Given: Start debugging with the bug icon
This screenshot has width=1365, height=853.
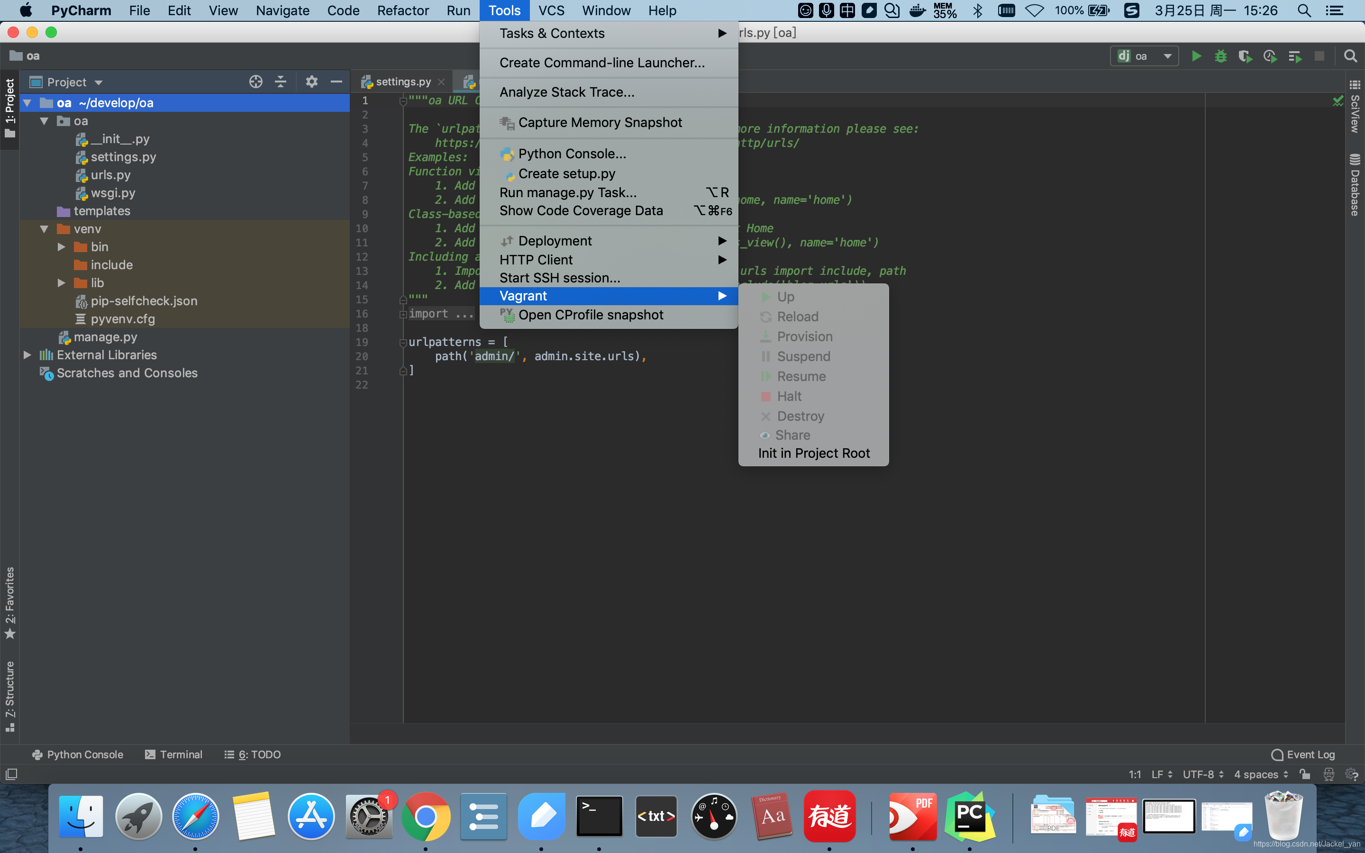Looking at the screenshot, I should click(1220, 56).
